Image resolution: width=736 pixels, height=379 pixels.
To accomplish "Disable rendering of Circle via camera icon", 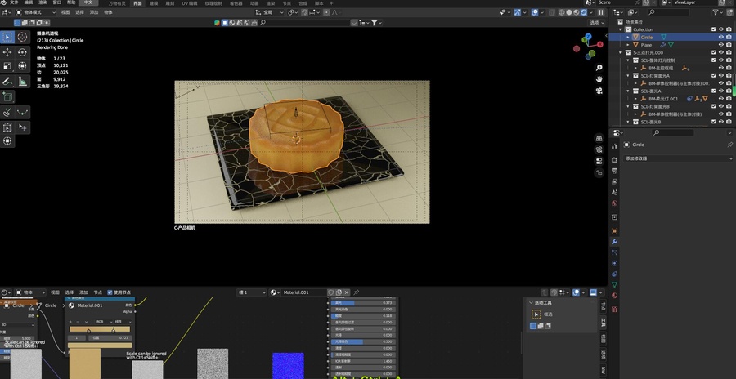I will (x=729, y=37).
